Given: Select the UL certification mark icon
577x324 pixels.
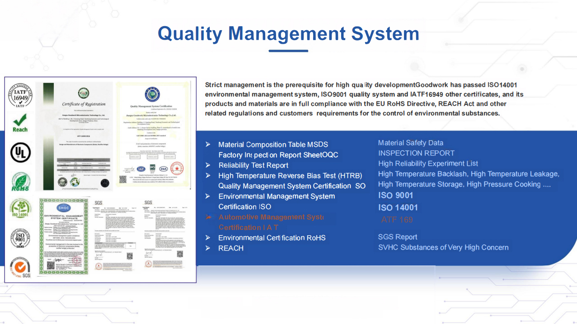Looking at the screenshot, I should tap(20, 153).
